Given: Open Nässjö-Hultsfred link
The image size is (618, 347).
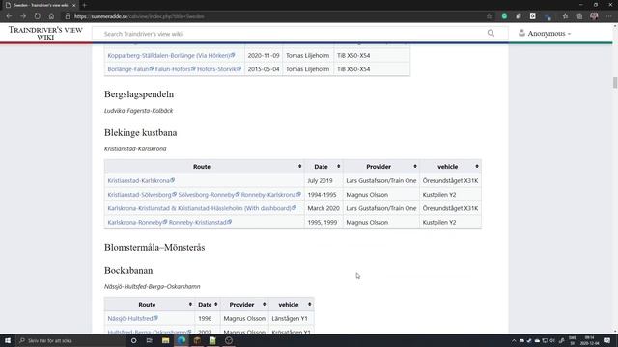Looking at the screenshot, I should coord(133,318).
